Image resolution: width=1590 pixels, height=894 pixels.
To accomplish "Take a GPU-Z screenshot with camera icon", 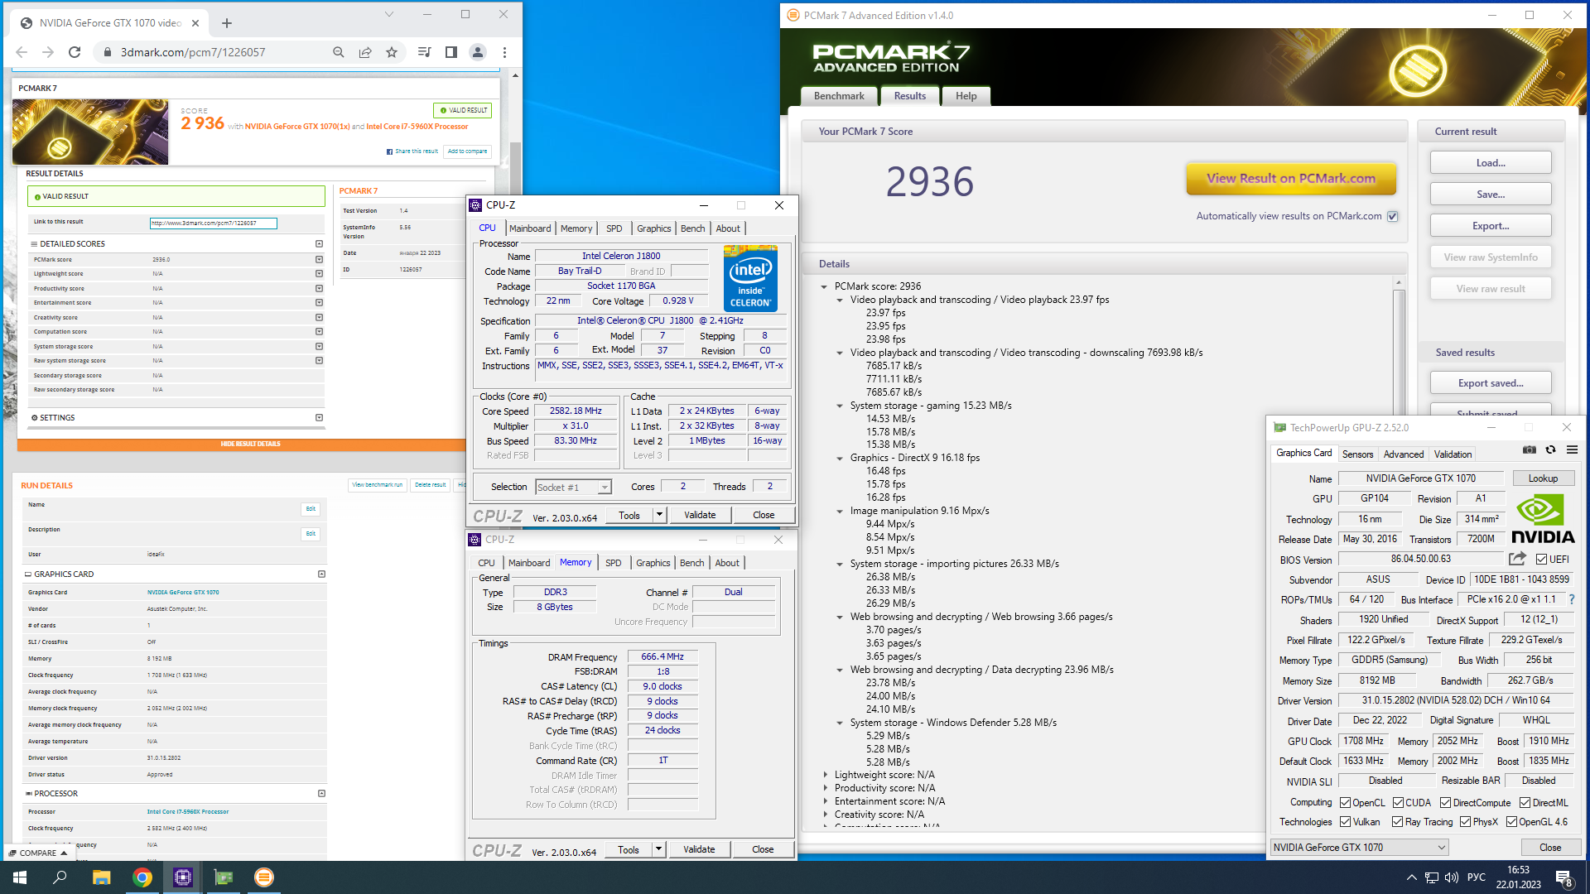I will pyautogui.click(x=1530, y=449).
